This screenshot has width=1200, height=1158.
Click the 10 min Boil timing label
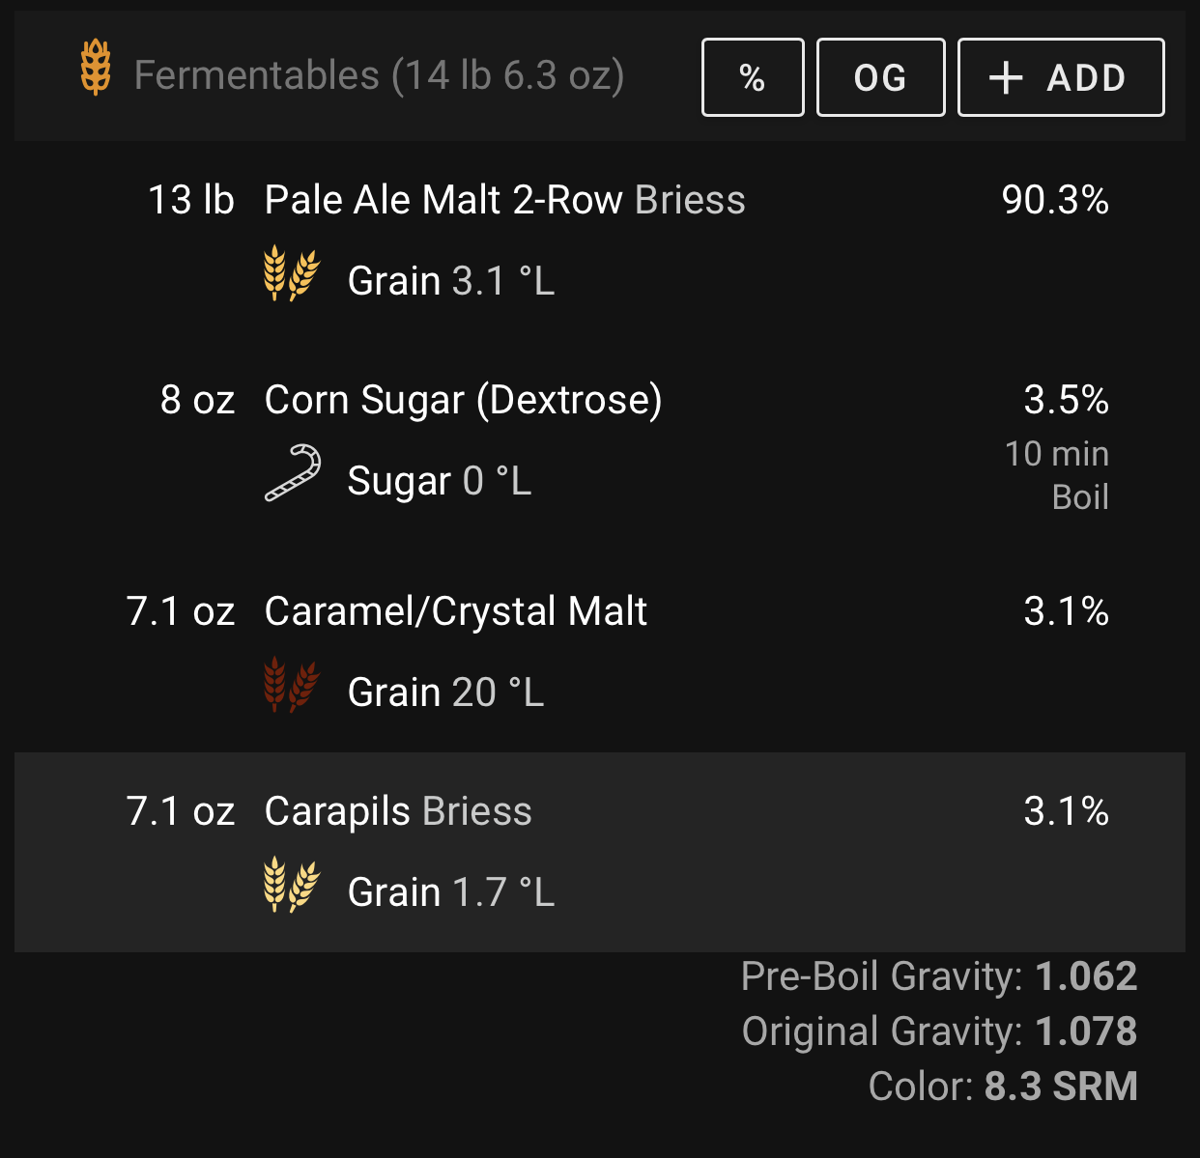[1057, 475]
